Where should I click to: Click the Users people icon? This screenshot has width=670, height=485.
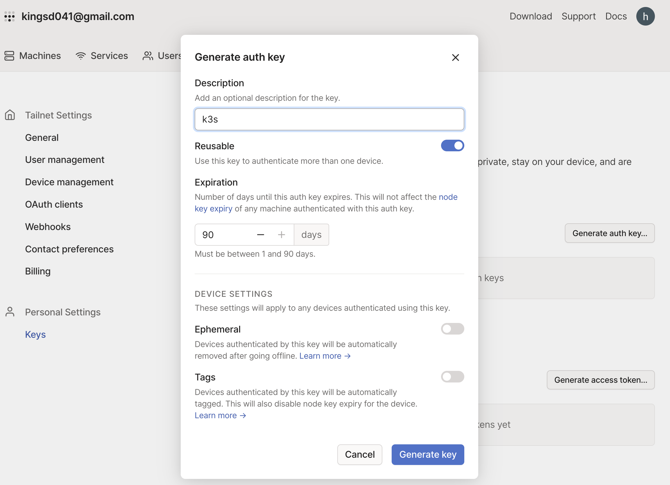(x=148, y=56)
